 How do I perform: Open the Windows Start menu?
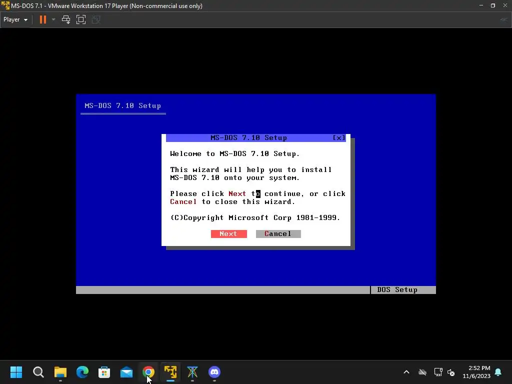click(x=16, y=372)
